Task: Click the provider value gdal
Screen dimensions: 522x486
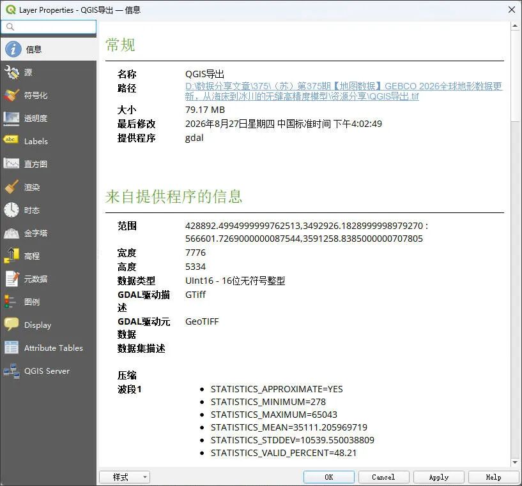Action: pyautogui.click(x=194, y=138)
